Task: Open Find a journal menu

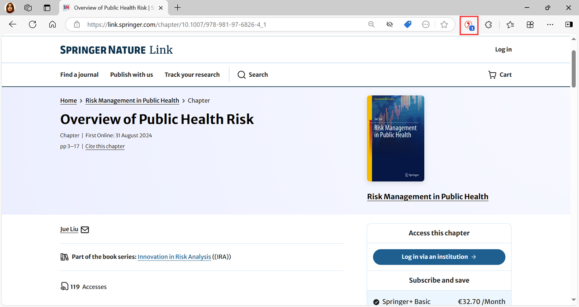Action: click(x=79, y=74)
